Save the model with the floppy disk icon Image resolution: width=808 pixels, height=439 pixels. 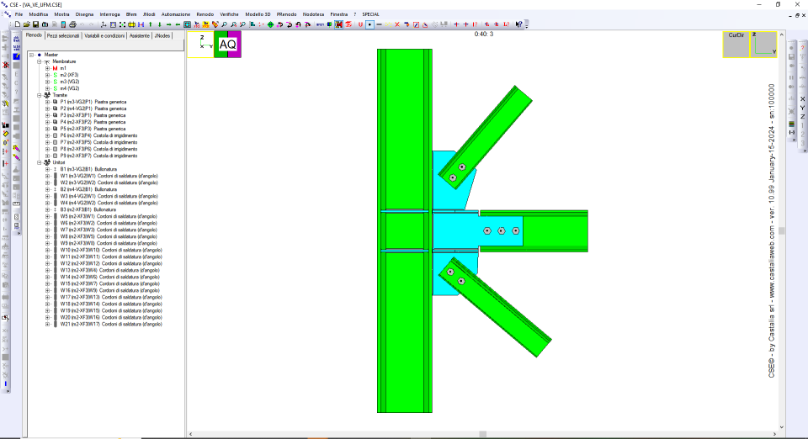pyautogui.click(x=35, y=24)
